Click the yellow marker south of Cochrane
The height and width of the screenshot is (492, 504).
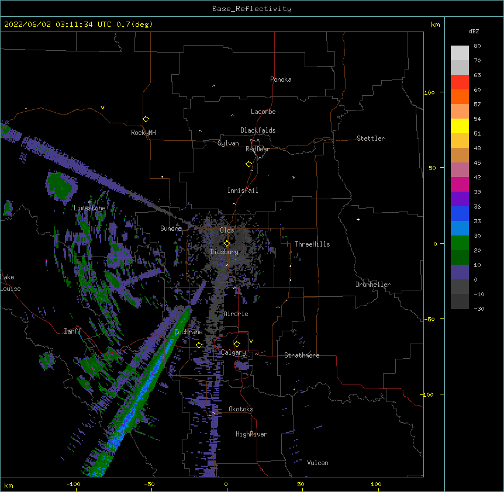pyautogui.click(x=199, y=345)
